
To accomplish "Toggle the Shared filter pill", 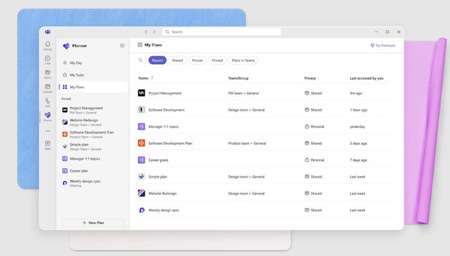I will click(177, 60).
